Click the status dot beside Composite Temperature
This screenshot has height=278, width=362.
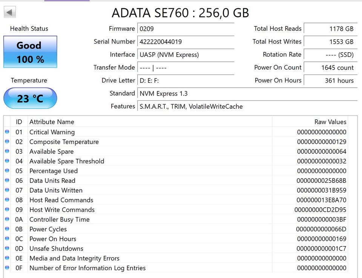7,142
